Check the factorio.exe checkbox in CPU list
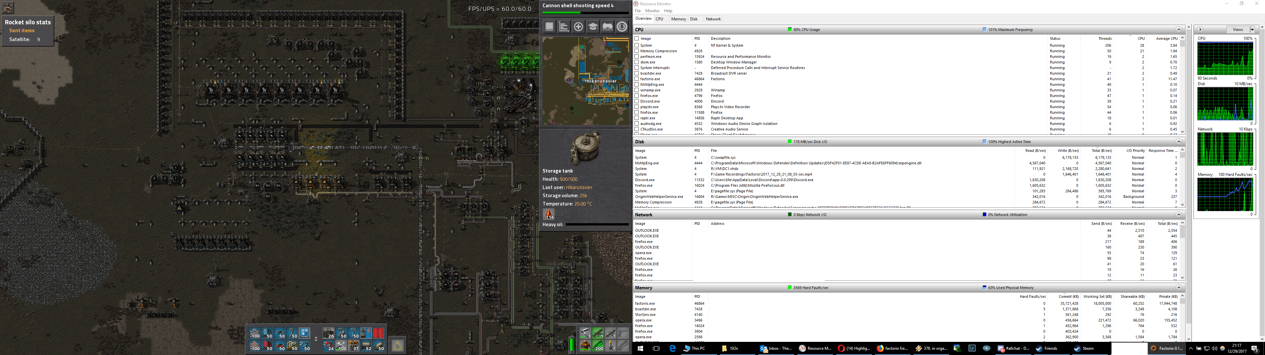The image size is (1265, 355). 637,79
